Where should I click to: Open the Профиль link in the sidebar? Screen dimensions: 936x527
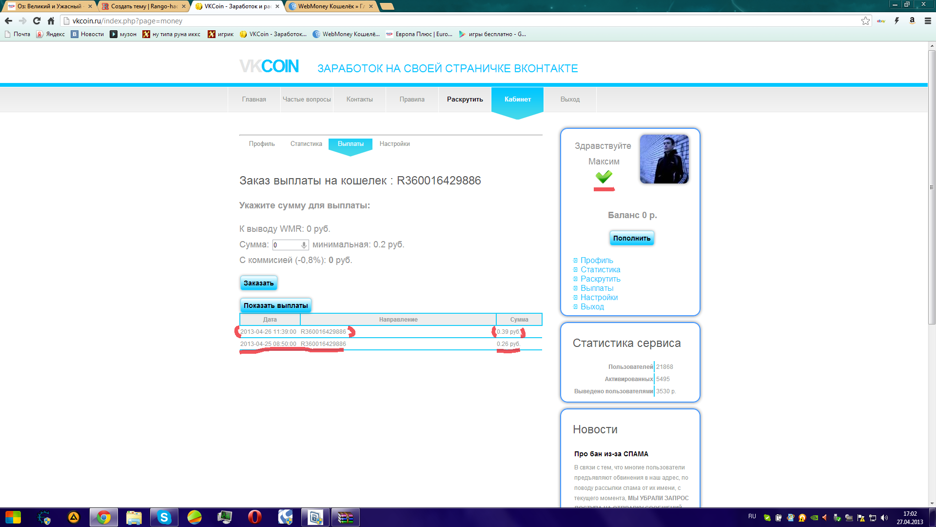point(597,261)
